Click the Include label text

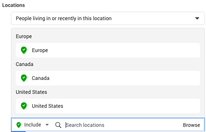tap(33, 125)
